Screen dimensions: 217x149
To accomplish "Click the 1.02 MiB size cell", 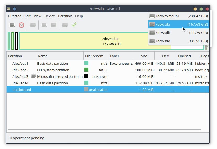I will tap(146, 90).
